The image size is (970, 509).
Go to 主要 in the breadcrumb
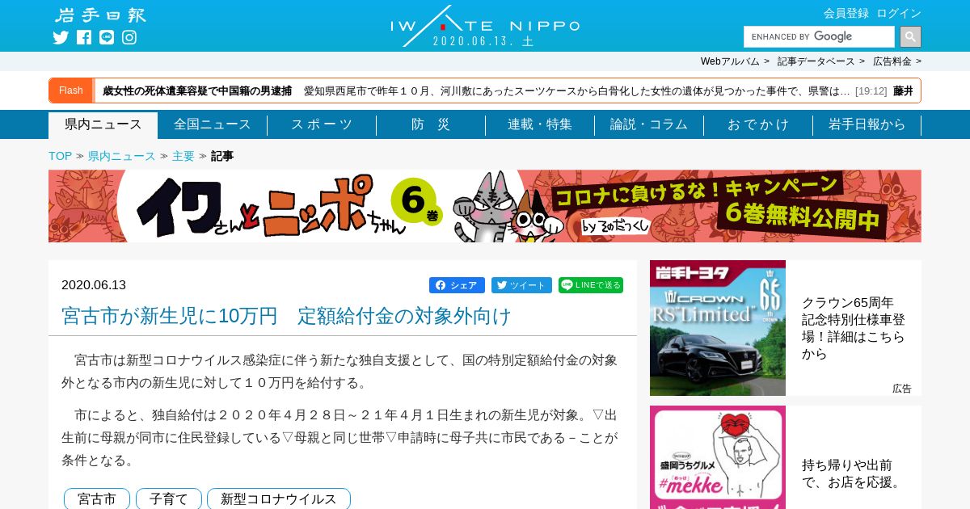[183, 156]
